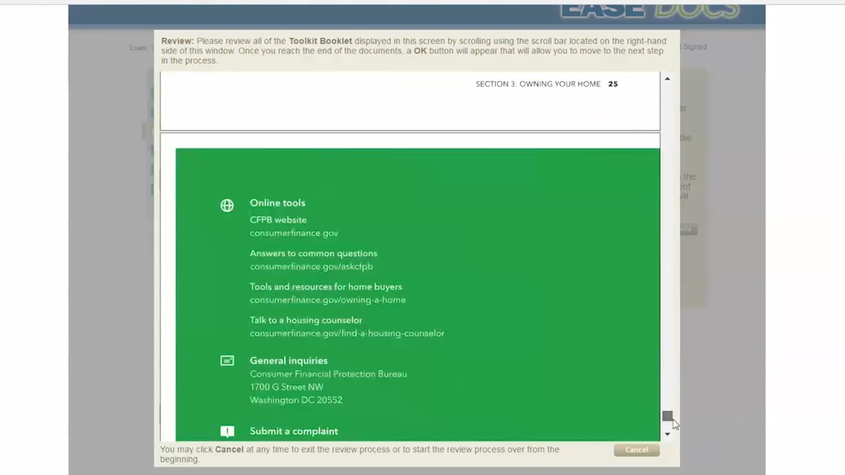Click page number 25 in the header
Image resolution: width=845 pixels, height=475 pixels.
point(613,84)
